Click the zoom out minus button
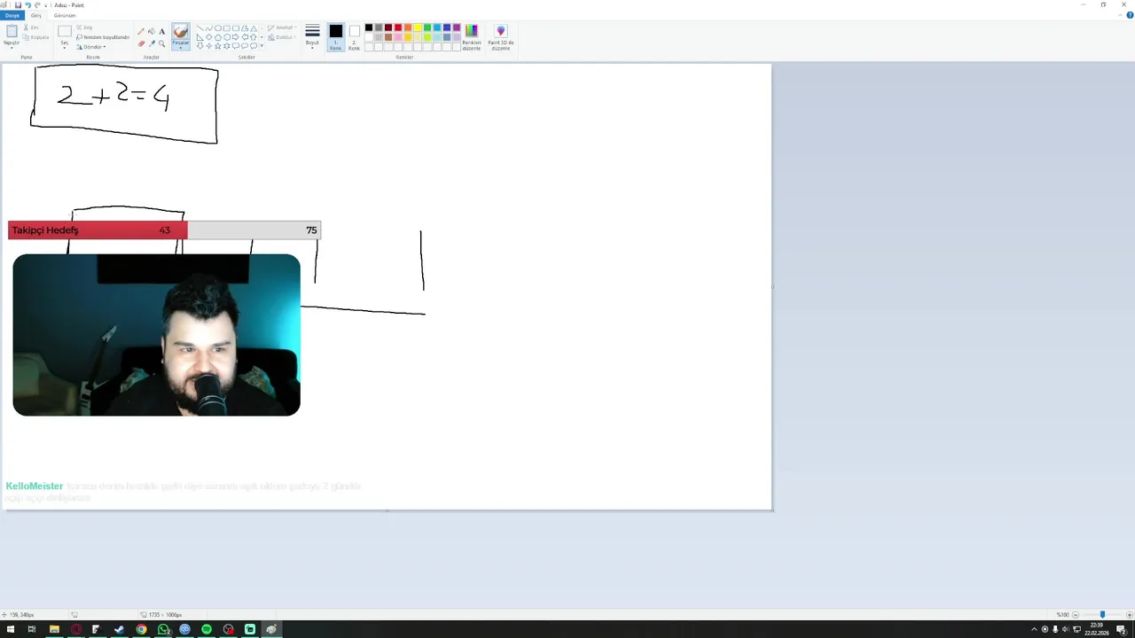The image size is (1135, 638). click(1076, 615)
